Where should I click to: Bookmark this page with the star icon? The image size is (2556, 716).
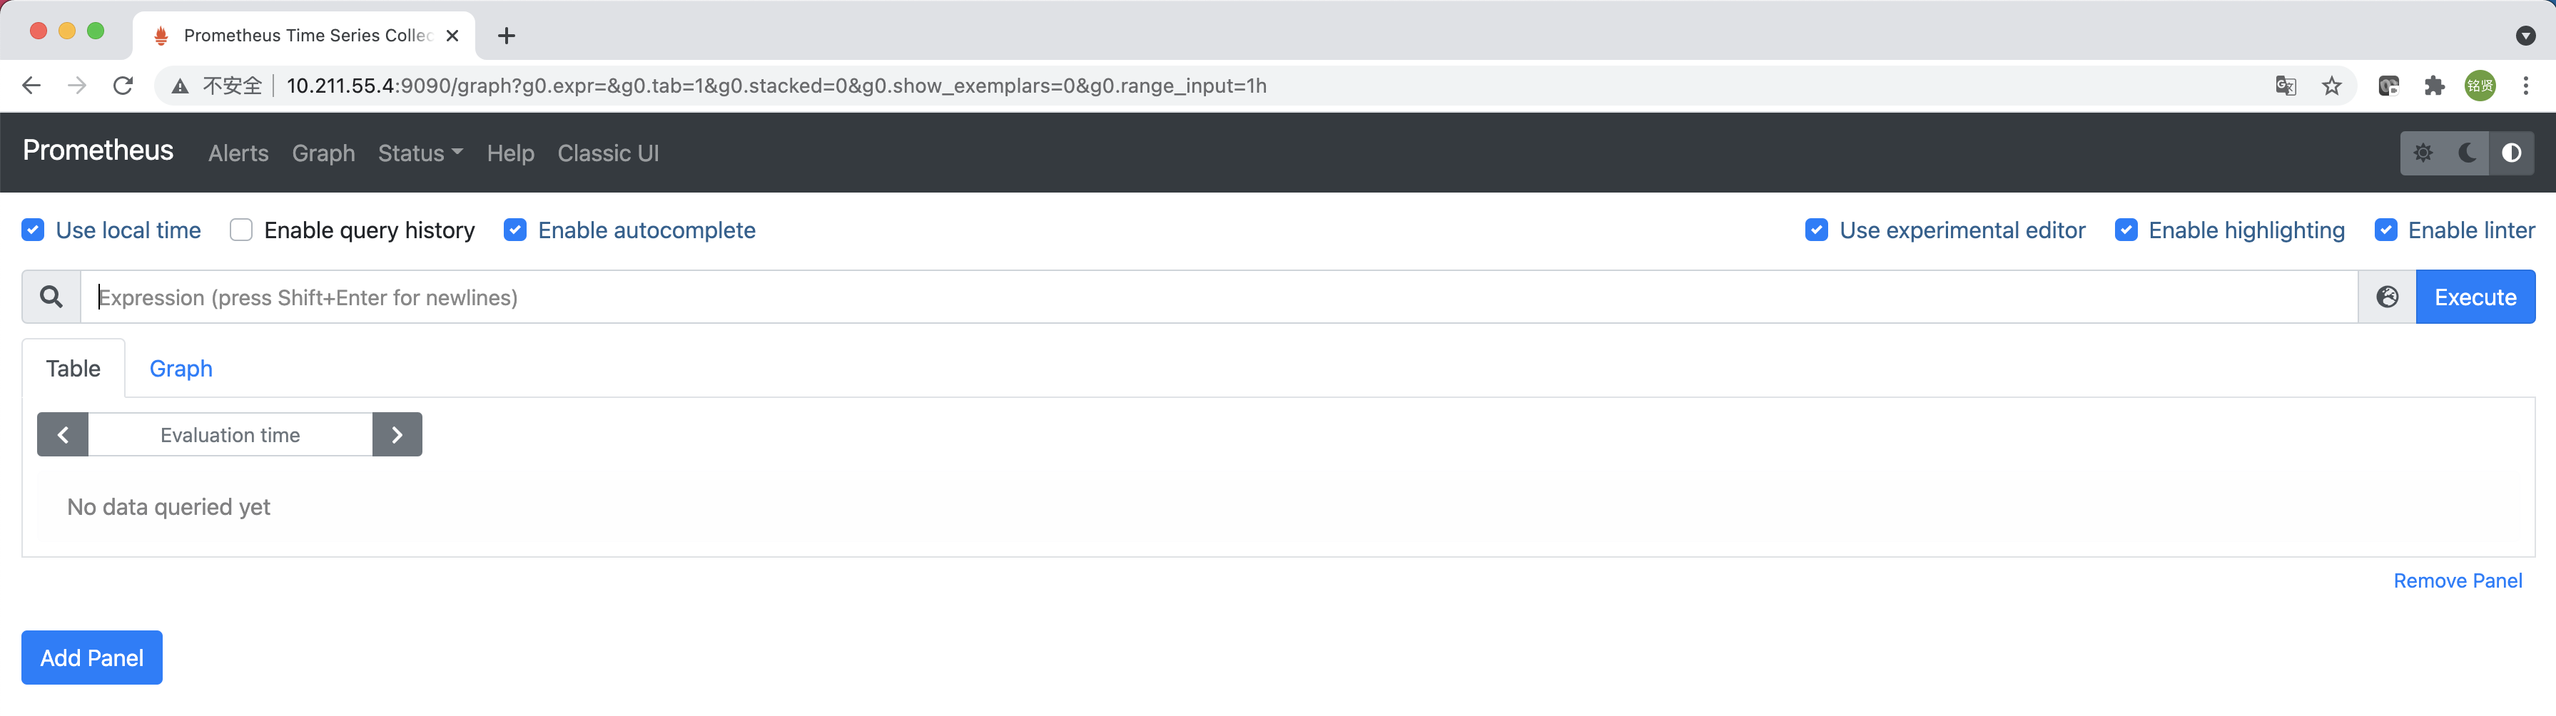pyautogui.click(x=2332, y=86)
